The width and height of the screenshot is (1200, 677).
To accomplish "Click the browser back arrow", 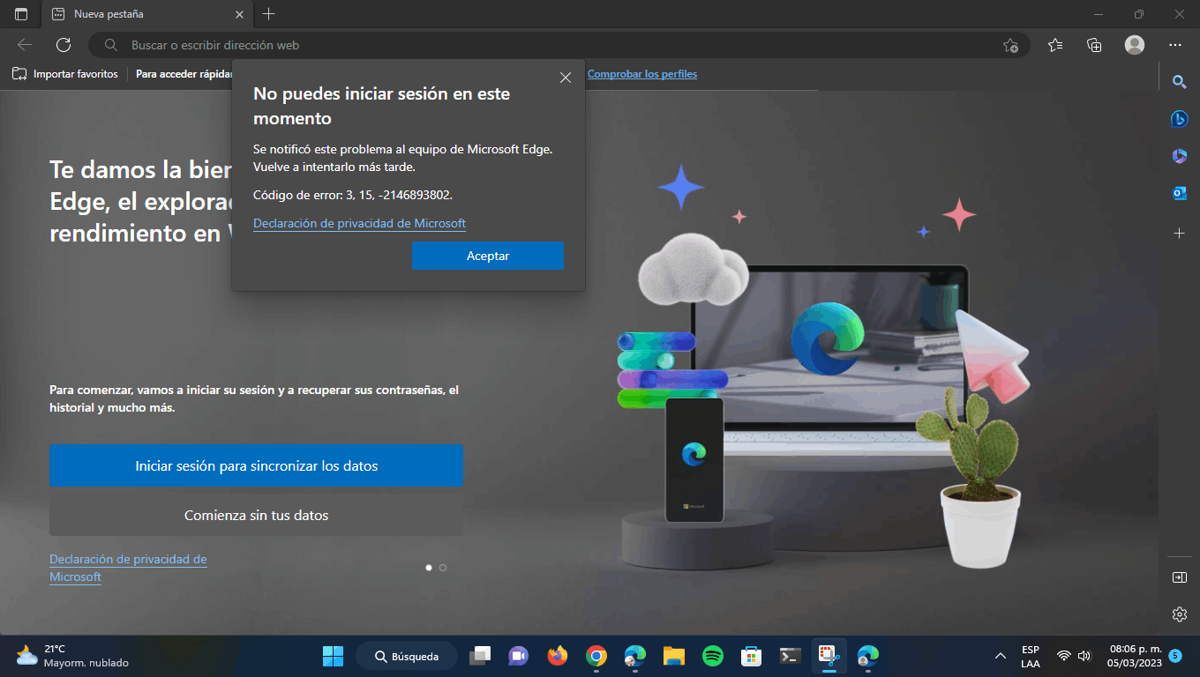I will [25, 45].
